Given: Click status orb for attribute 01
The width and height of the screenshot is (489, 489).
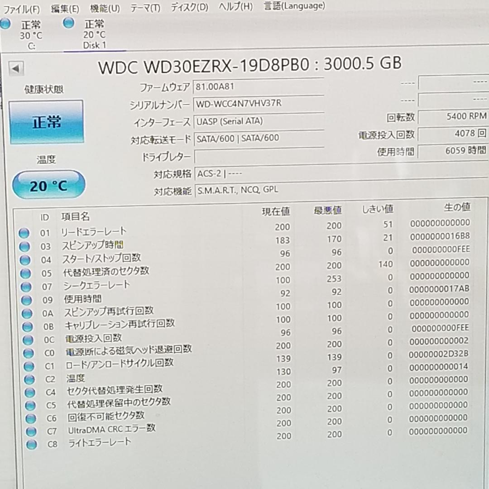Looking at the screenshot, I should 24,233.
